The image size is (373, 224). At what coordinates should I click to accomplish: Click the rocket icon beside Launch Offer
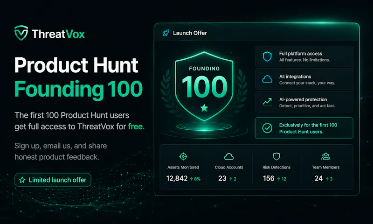(166, 33)
